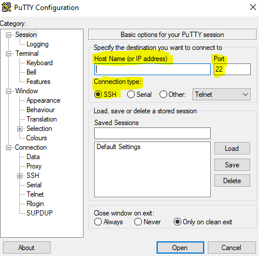259x256 pixels.
Task: Open the Bell settings category
Action: coord(31,72)
